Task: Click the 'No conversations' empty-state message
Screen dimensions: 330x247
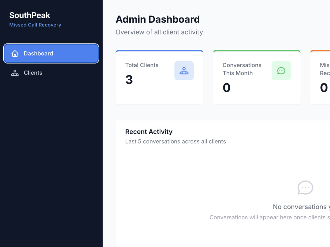Action: [301, 207]
